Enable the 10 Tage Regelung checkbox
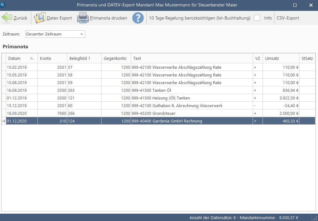The image size is (318, 221). 257,18
